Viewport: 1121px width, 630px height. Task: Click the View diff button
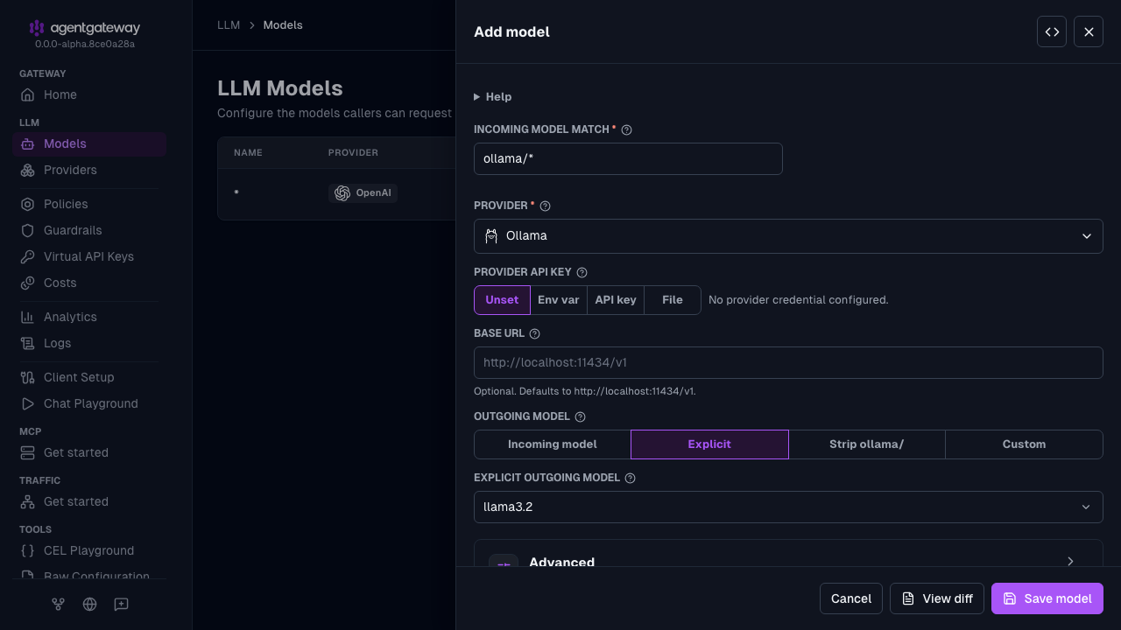[x=937, y=598]
